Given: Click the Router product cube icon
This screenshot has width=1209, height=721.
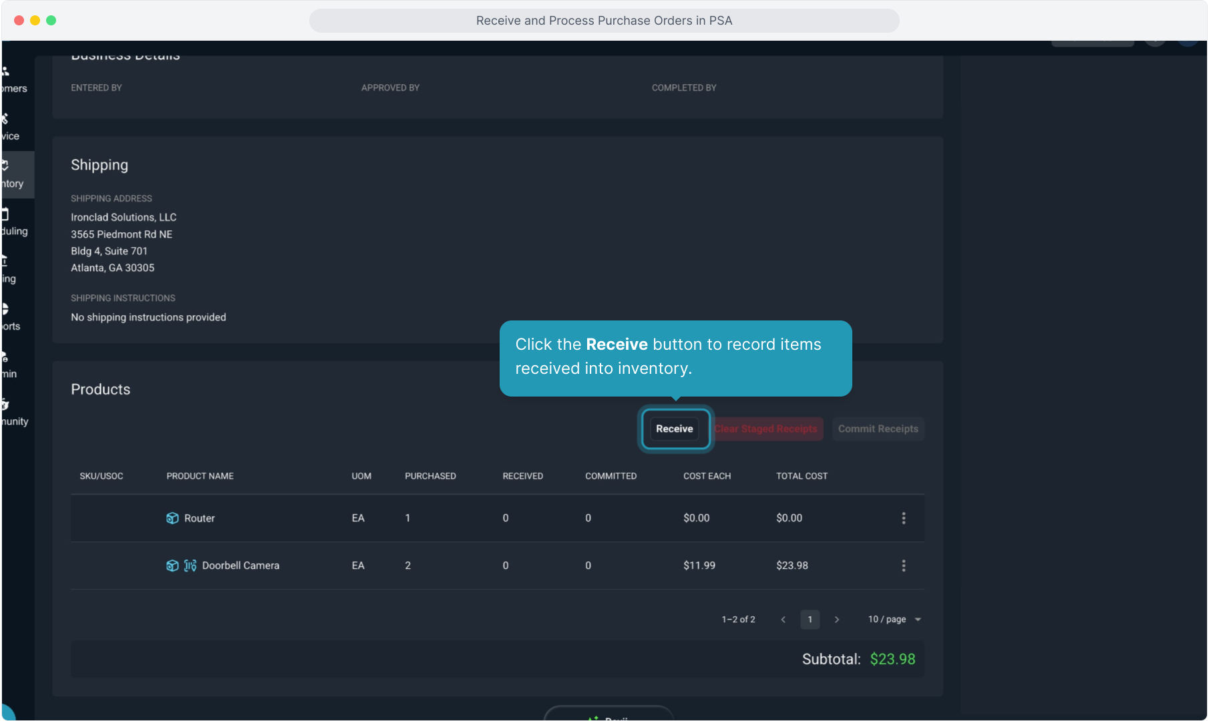Looking at the screenshot, I should pos(172,518).
